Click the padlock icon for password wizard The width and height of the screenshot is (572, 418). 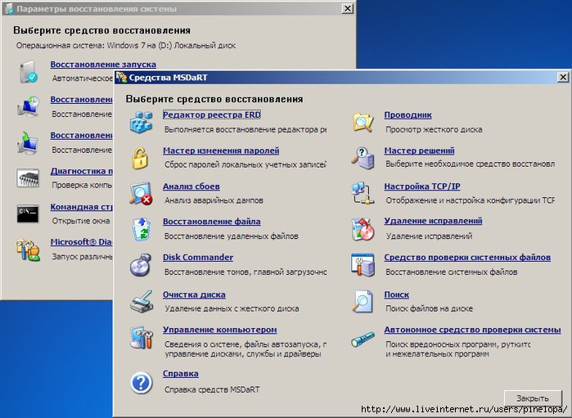[x=140, y=158]
